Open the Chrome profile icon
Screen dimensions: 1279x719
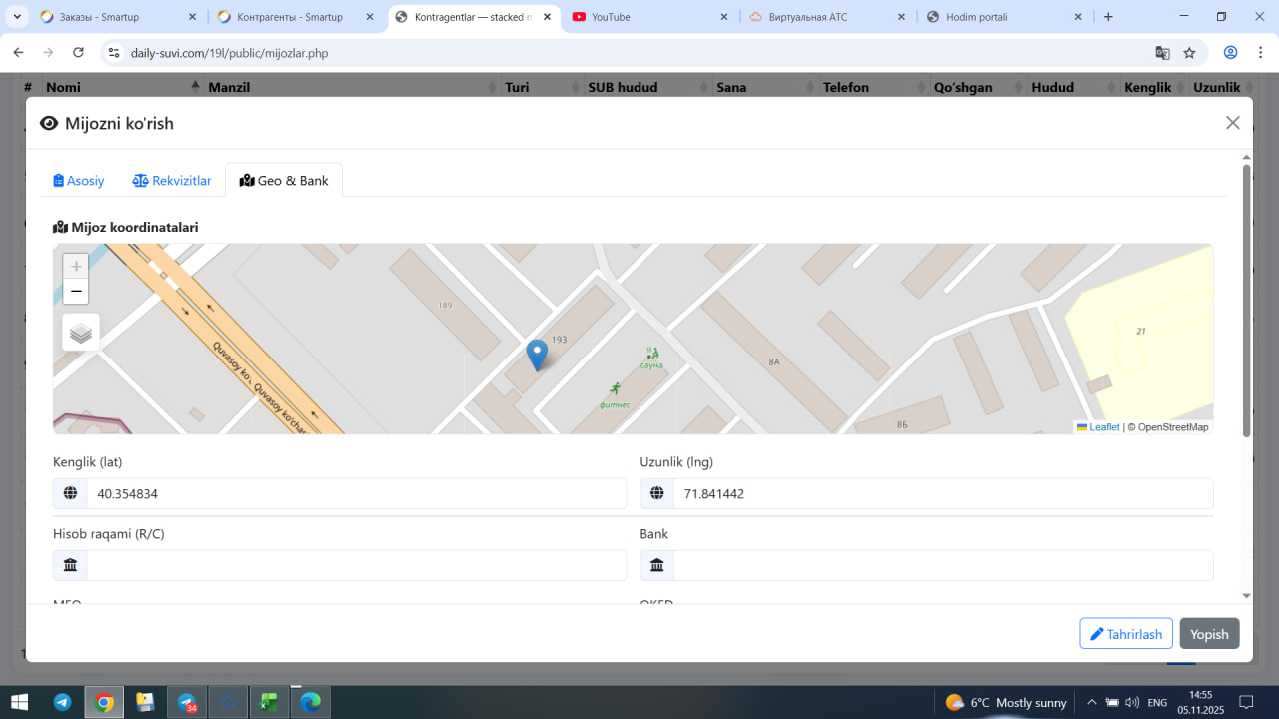point(1231,53)
